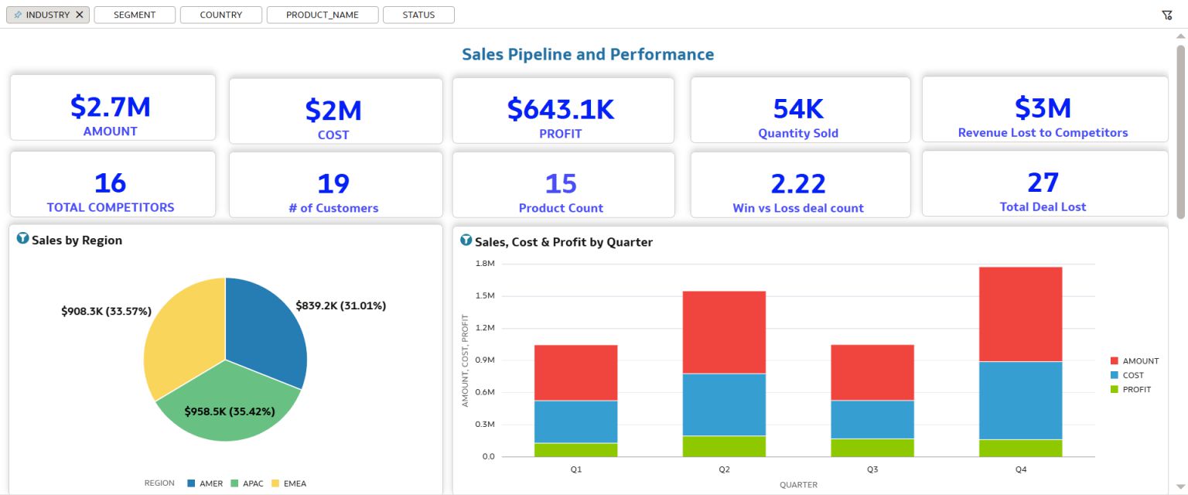
Task: Open the COUNTRY filter dropdown
Action: pos(220,15)
